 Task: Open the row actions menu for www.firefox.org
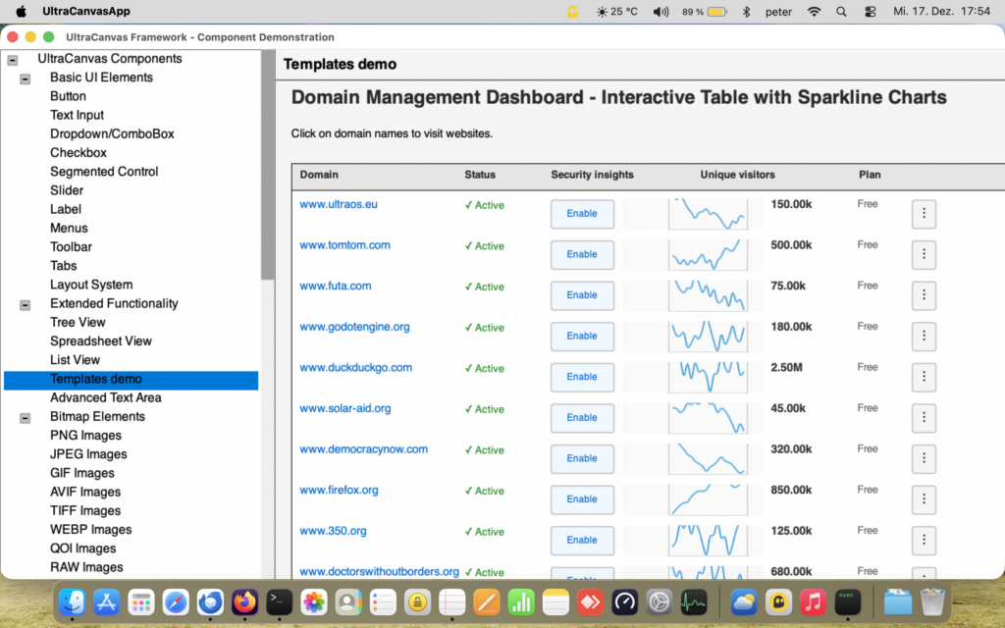(x=924, y=499)
